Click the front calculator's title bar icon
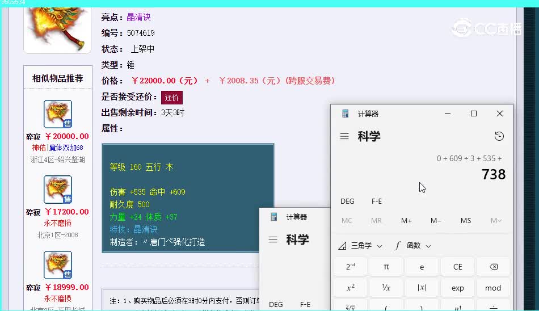This screenshot has height=311, width=539. (x=346, y=114)
